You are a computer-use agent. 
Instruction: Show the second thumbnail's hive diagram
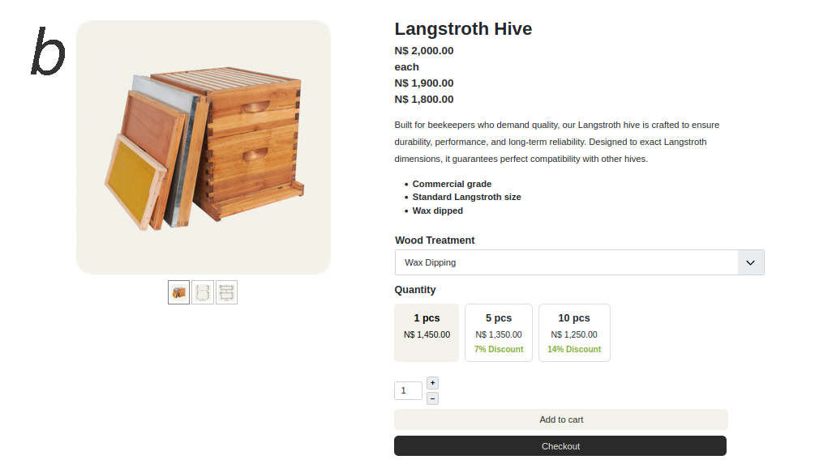point(203,292)
